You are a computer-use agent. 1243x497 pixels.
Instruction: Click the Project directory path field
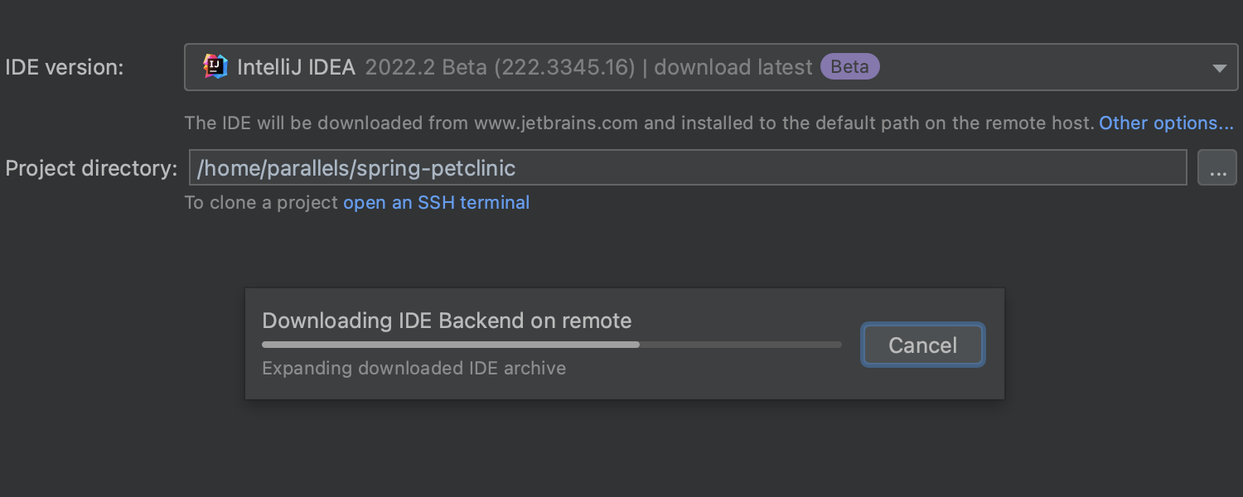pos(688,168)
